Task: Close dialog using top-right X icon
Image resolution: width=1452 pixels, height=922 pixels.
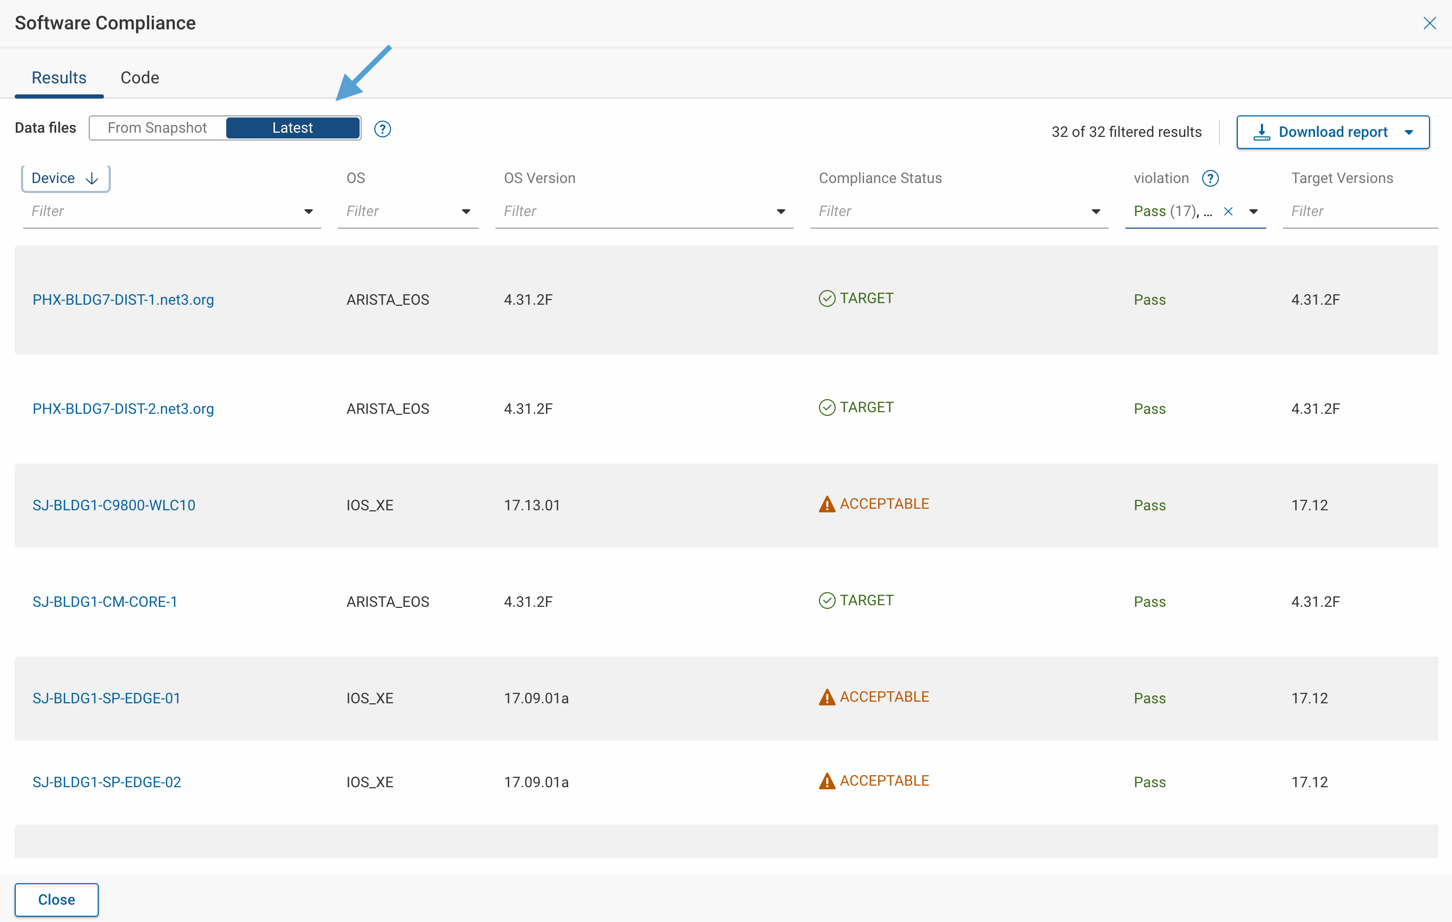Action: pos(1429,24)
